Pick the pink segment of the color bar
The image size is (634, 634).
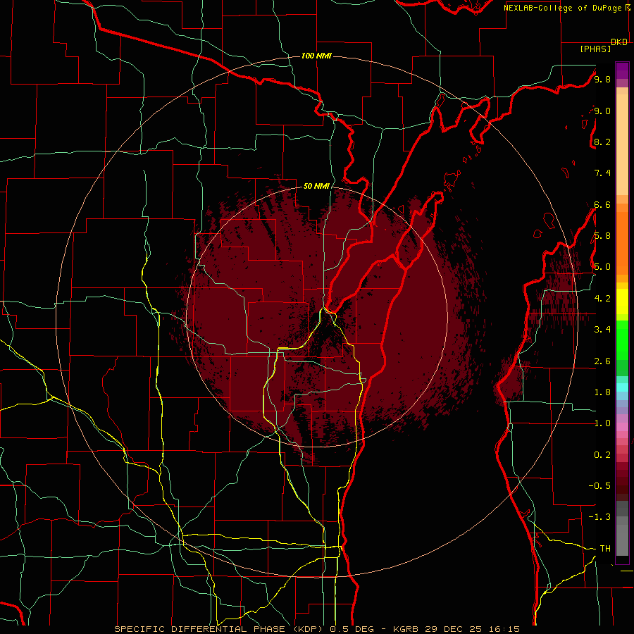coord(622,427)
